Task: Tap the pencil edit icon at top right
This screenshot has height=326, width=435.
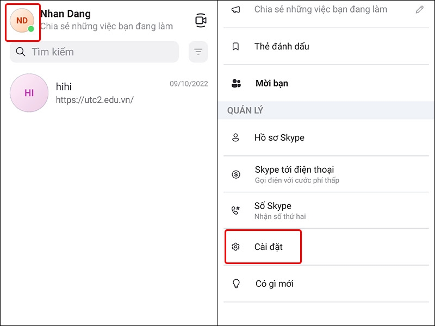Action: pyautogui.click(x=419, y=9)
